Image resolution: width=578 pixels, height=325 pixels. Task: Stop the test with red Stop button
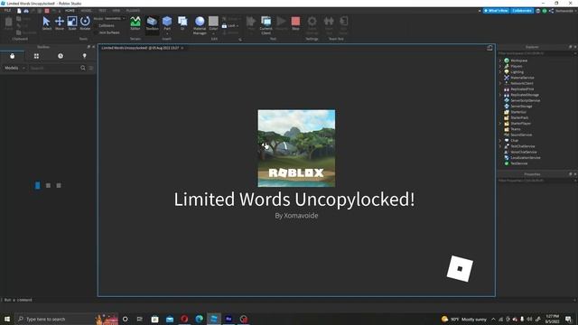295,23
